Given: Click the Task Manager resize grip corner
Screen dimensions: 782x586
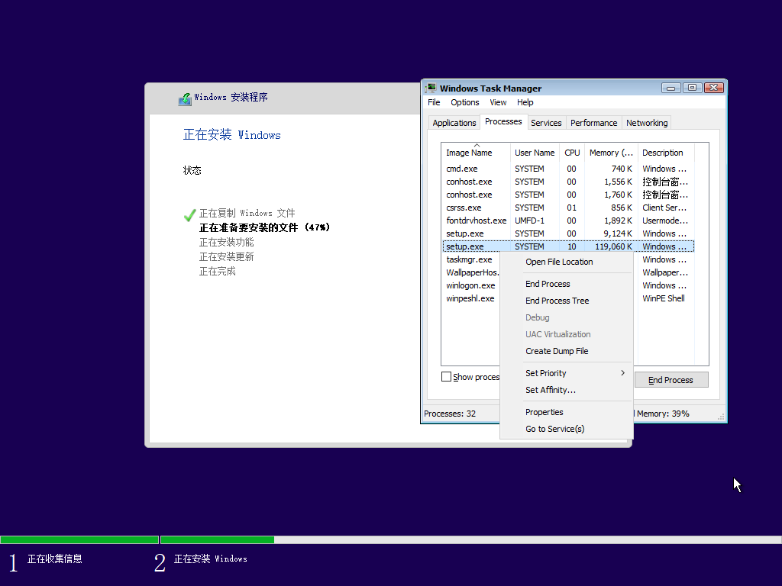Looking at the screenshot, I should pyautogui.click(x=721, y=417).
